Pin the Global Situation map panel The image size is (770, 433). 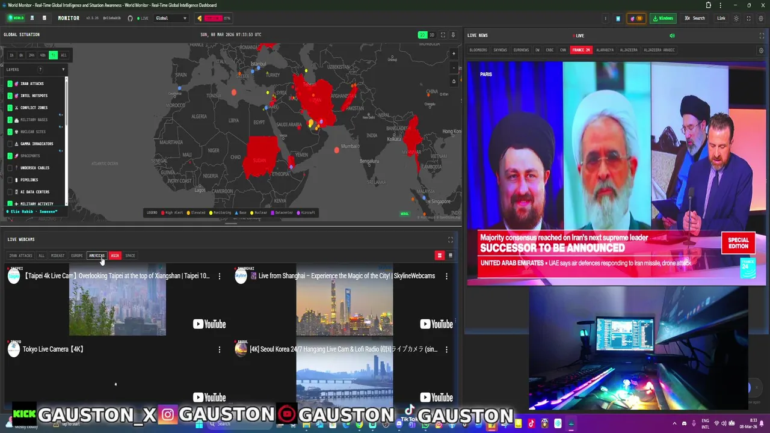[453, 35]
